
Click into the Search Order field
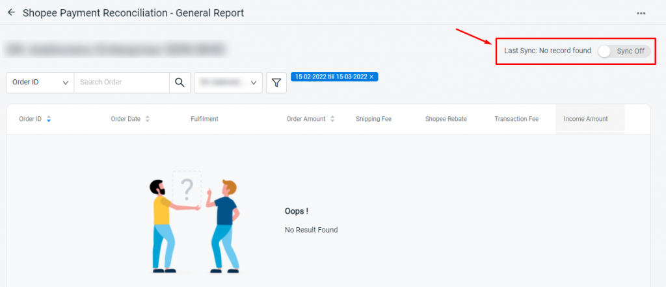122,82
